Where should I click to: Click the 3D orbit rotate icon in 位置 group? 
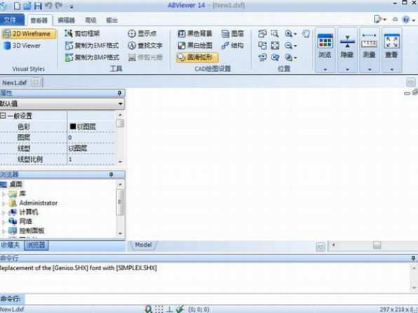point(262,58)
